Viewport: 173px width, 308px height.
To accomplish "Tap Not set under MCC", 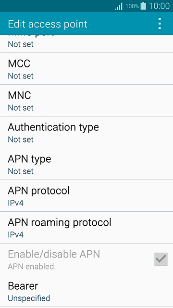I will [x=21, y=76].
